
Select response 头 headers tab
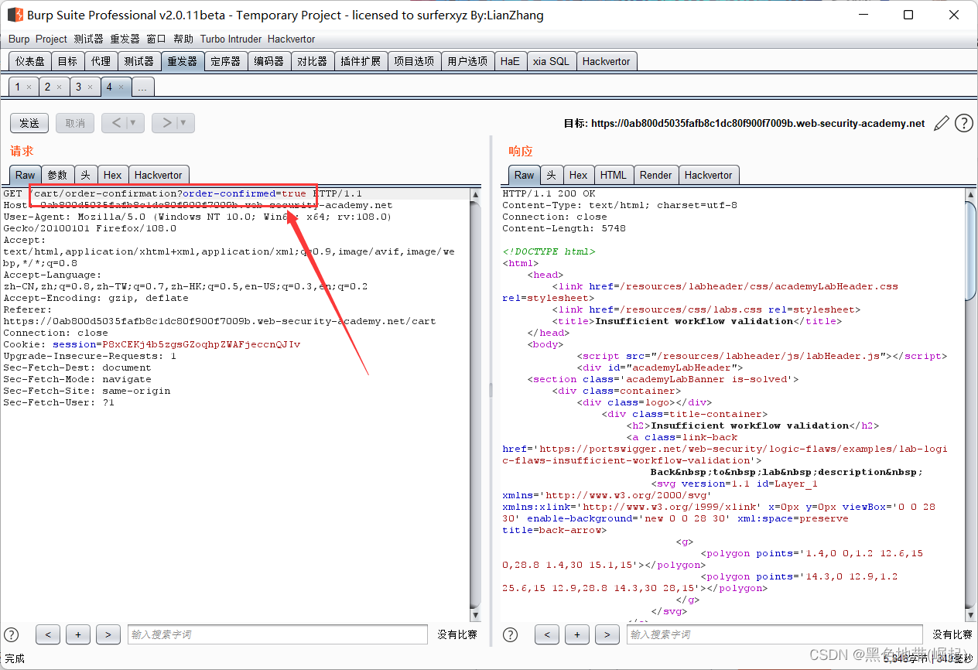(551, 175)
